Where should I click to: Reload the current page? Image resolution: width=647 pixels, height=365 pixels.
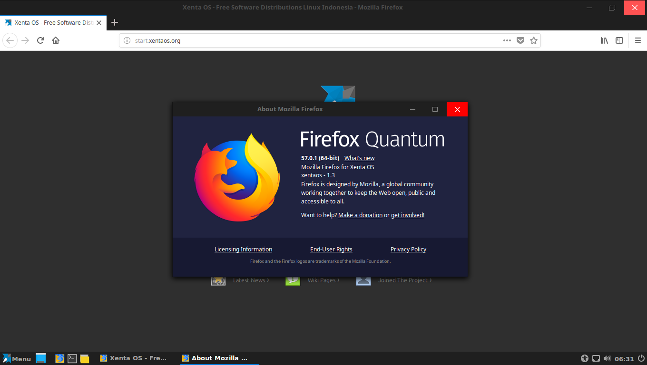[x=40, y=40]
